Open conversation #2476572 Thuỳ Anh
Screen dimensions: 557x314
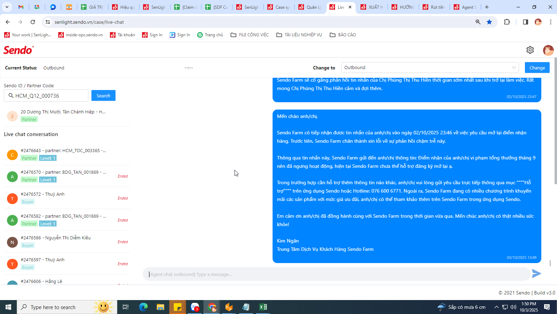(67, 198)
